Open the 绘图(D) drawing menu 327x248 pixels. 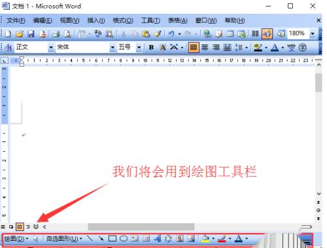(16, 239)
